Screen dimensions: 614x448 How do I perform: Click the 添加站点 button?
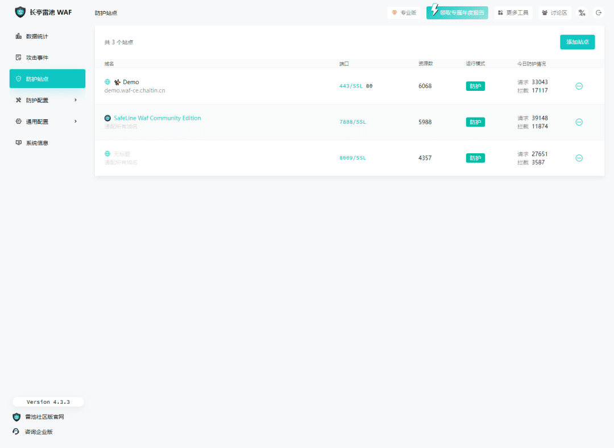click(x=577, y=42)
